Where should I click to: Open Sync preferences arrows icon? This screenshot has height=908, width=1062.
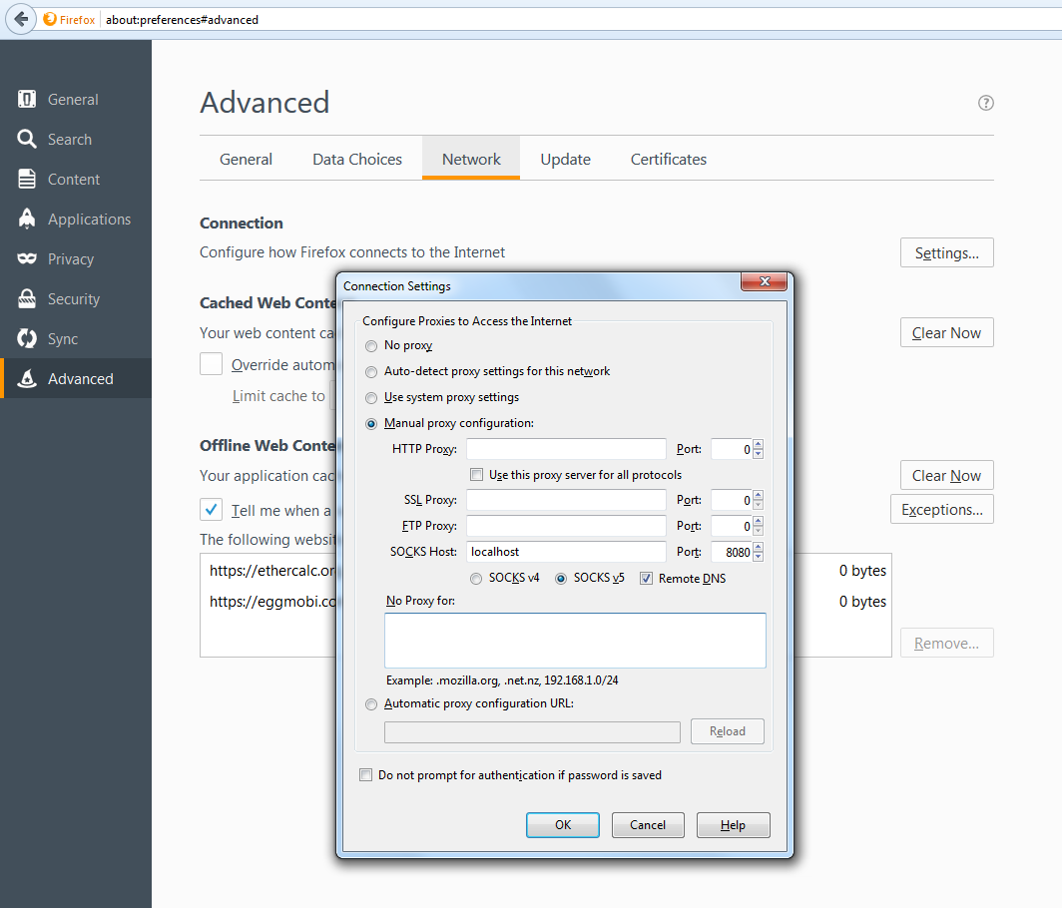(x=26, y=338)
